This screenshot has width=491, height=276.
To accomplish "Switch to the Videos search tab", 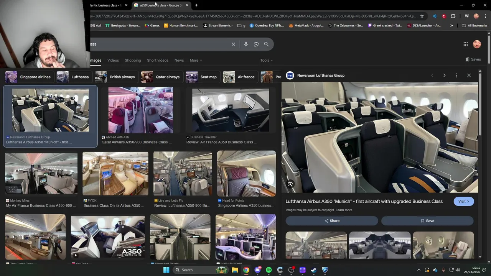I will (113, 60).
